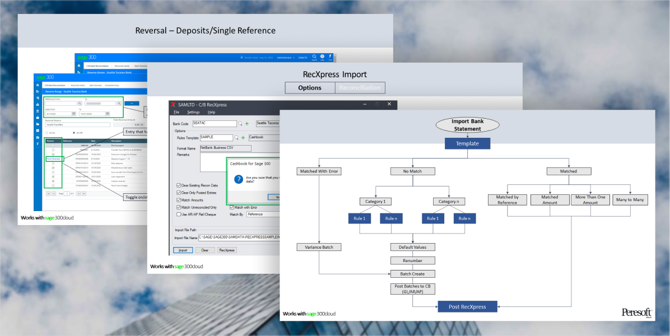Click the Import button in RecXpress

coord(183,250)
